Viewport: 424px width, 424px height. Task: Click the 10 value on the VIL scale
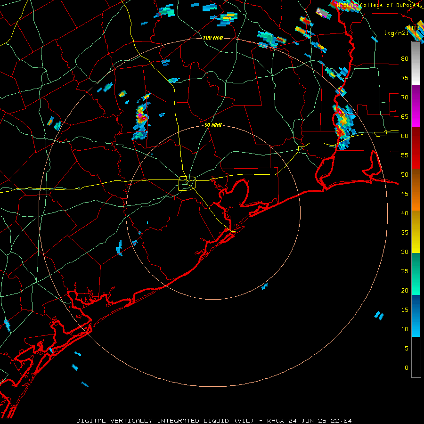405,329
